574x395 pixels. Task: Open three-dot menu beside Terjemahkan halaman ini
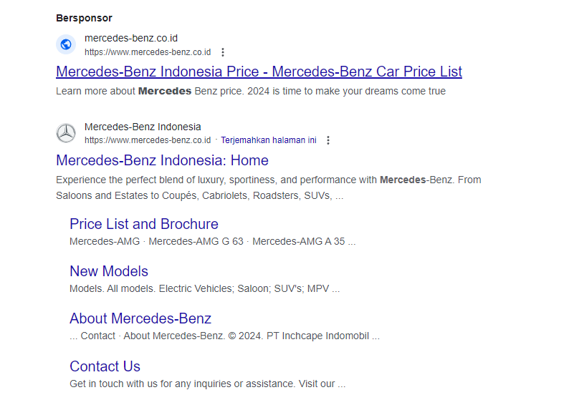click(x=328, y=140)
